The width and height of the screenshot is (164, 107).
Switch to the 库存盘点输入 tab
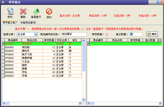click(x=10, y=23)
